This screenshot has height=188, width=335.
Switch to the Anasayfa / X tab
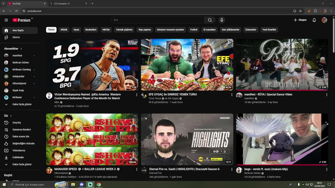(69, 4)
